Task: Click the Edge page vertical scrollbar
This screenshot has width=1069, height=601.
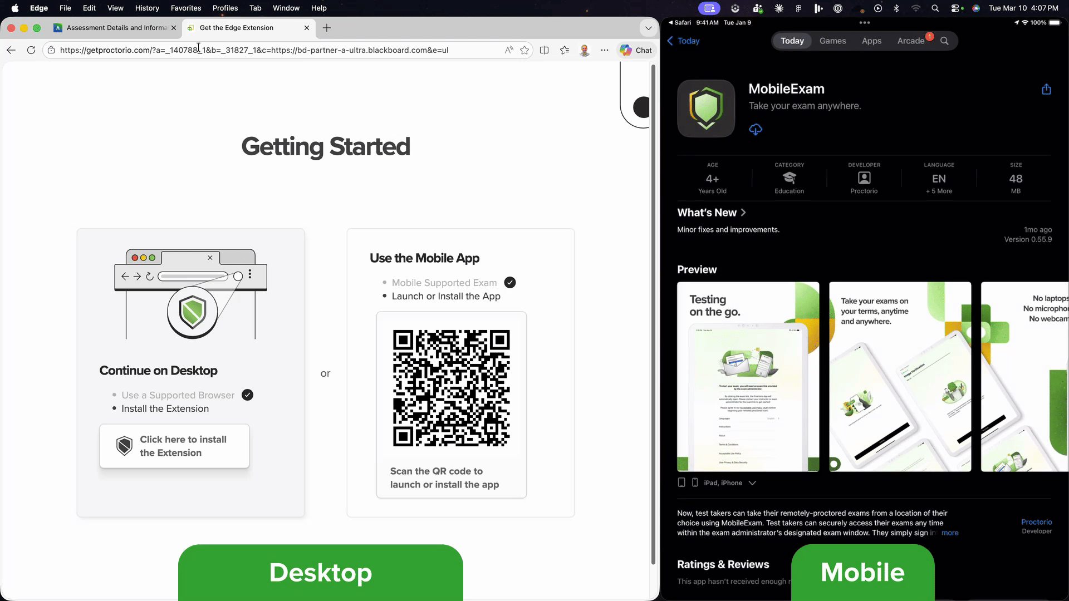Action: coord(654,314)
